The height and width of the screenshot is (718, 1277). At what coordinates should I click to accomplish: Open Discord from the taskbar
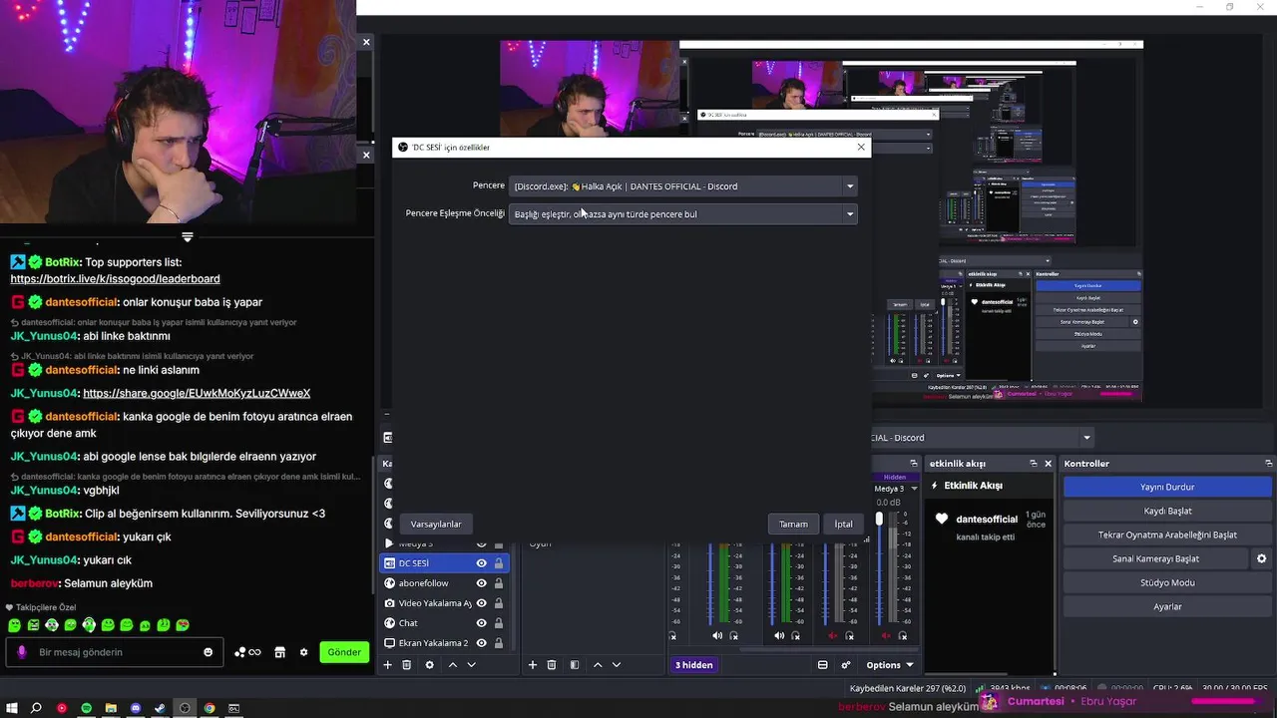pos(136,708)
